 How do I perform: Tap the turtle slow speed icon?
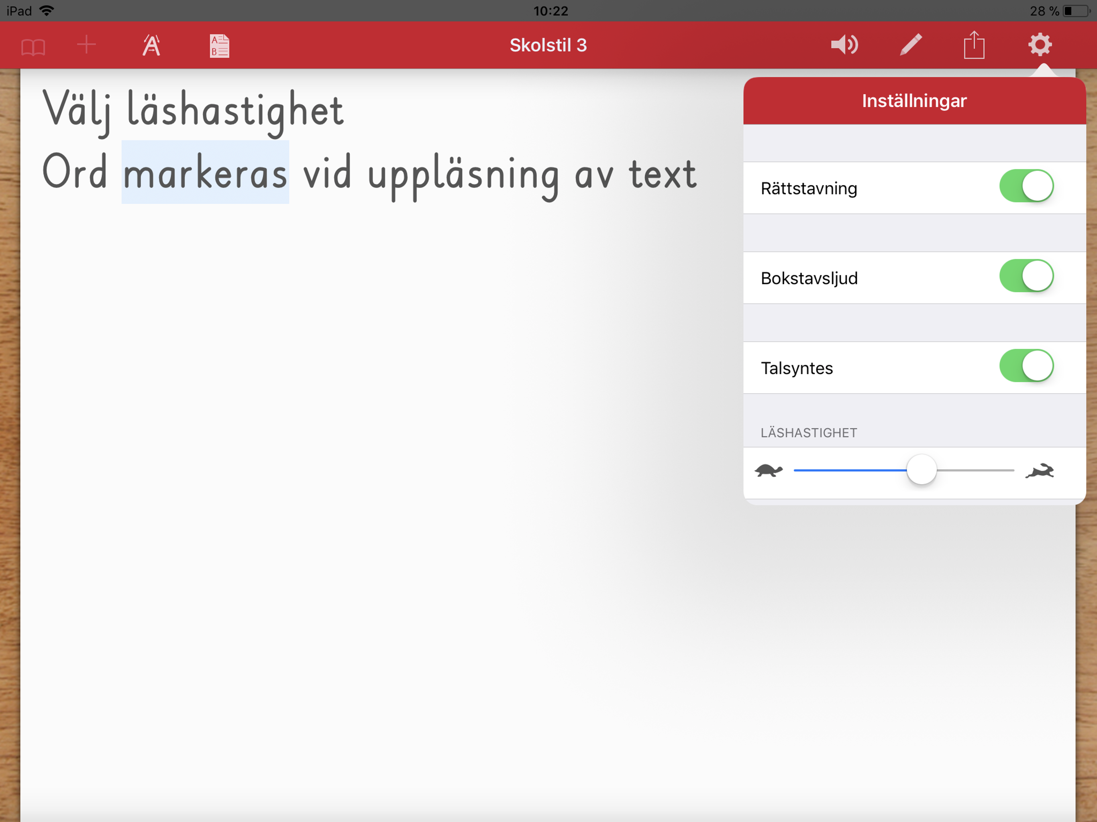pos(769,470)
